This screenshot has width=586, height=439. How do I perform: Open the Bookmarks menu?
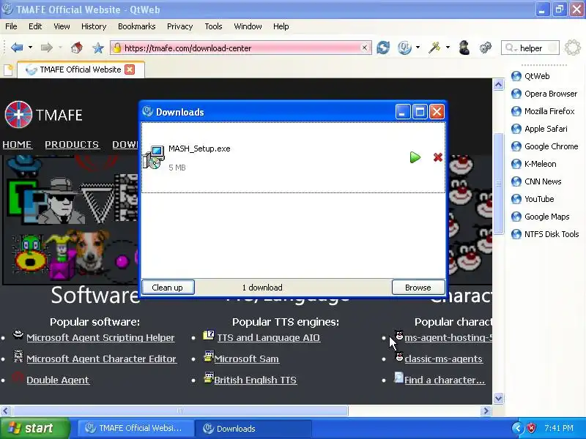click(x=136, y=26)
